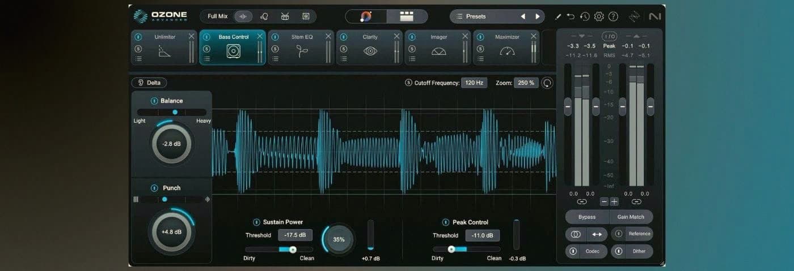
Task: Click the Native Instruments N logo
Action: 655,16
